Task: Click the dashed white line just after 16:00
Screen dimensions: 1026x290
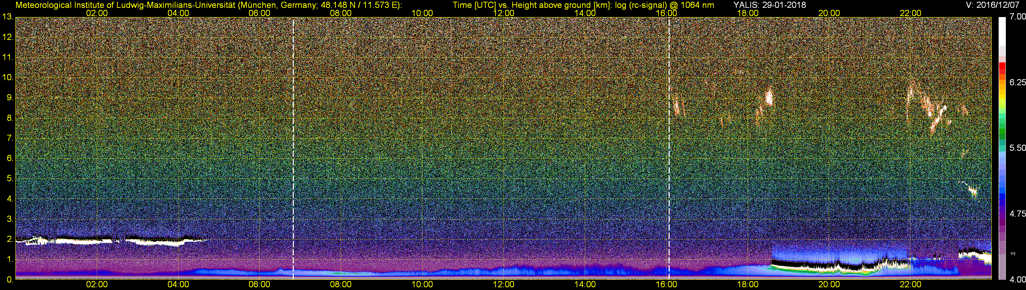Action: [669, 148]
